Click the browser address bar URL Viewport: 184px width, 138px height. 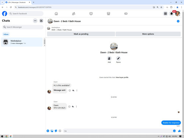35,7
